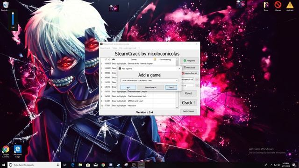Click the games list scrollbar up arrow
The height and width of the screenshot is (168, 299).
tap(177, 59)
